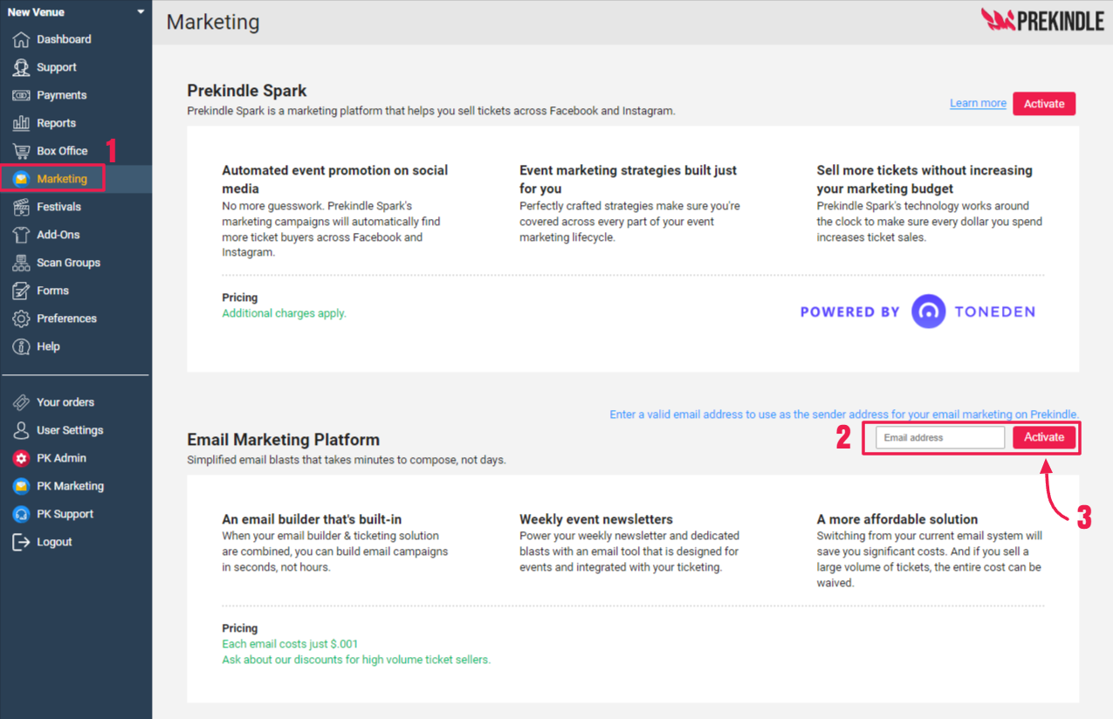Click the Preferences gear icon
Image resolution: width=1113 pixels, height=719 pixels.
21,318
